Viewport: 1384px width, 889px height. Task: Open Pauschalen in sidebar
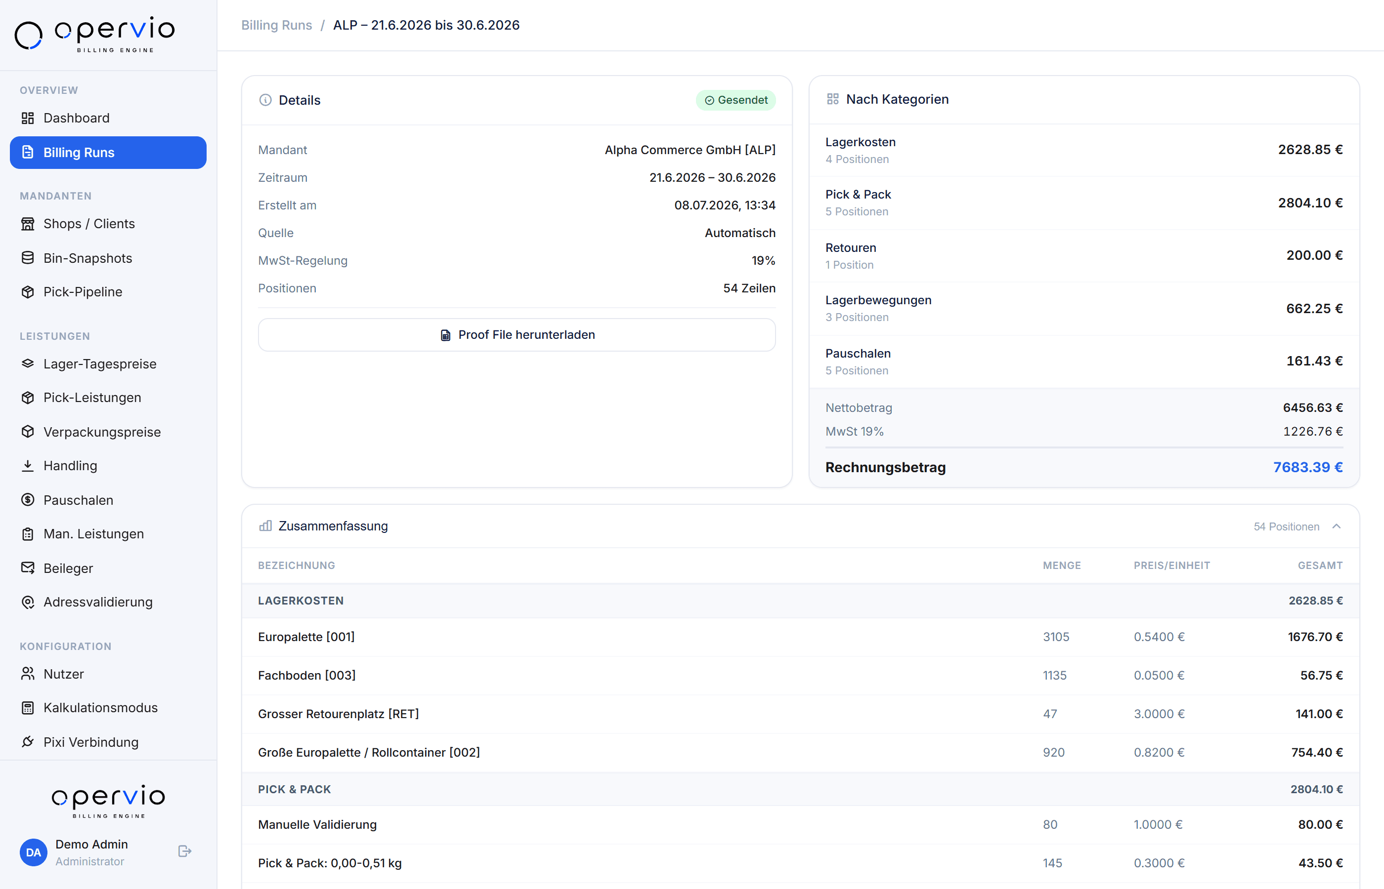pyautogui.click(x=108, y=500)
